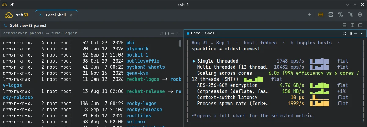Click the 1748 ops/s value
Viewport: 367px width, 127px height.
pos(290,61)
